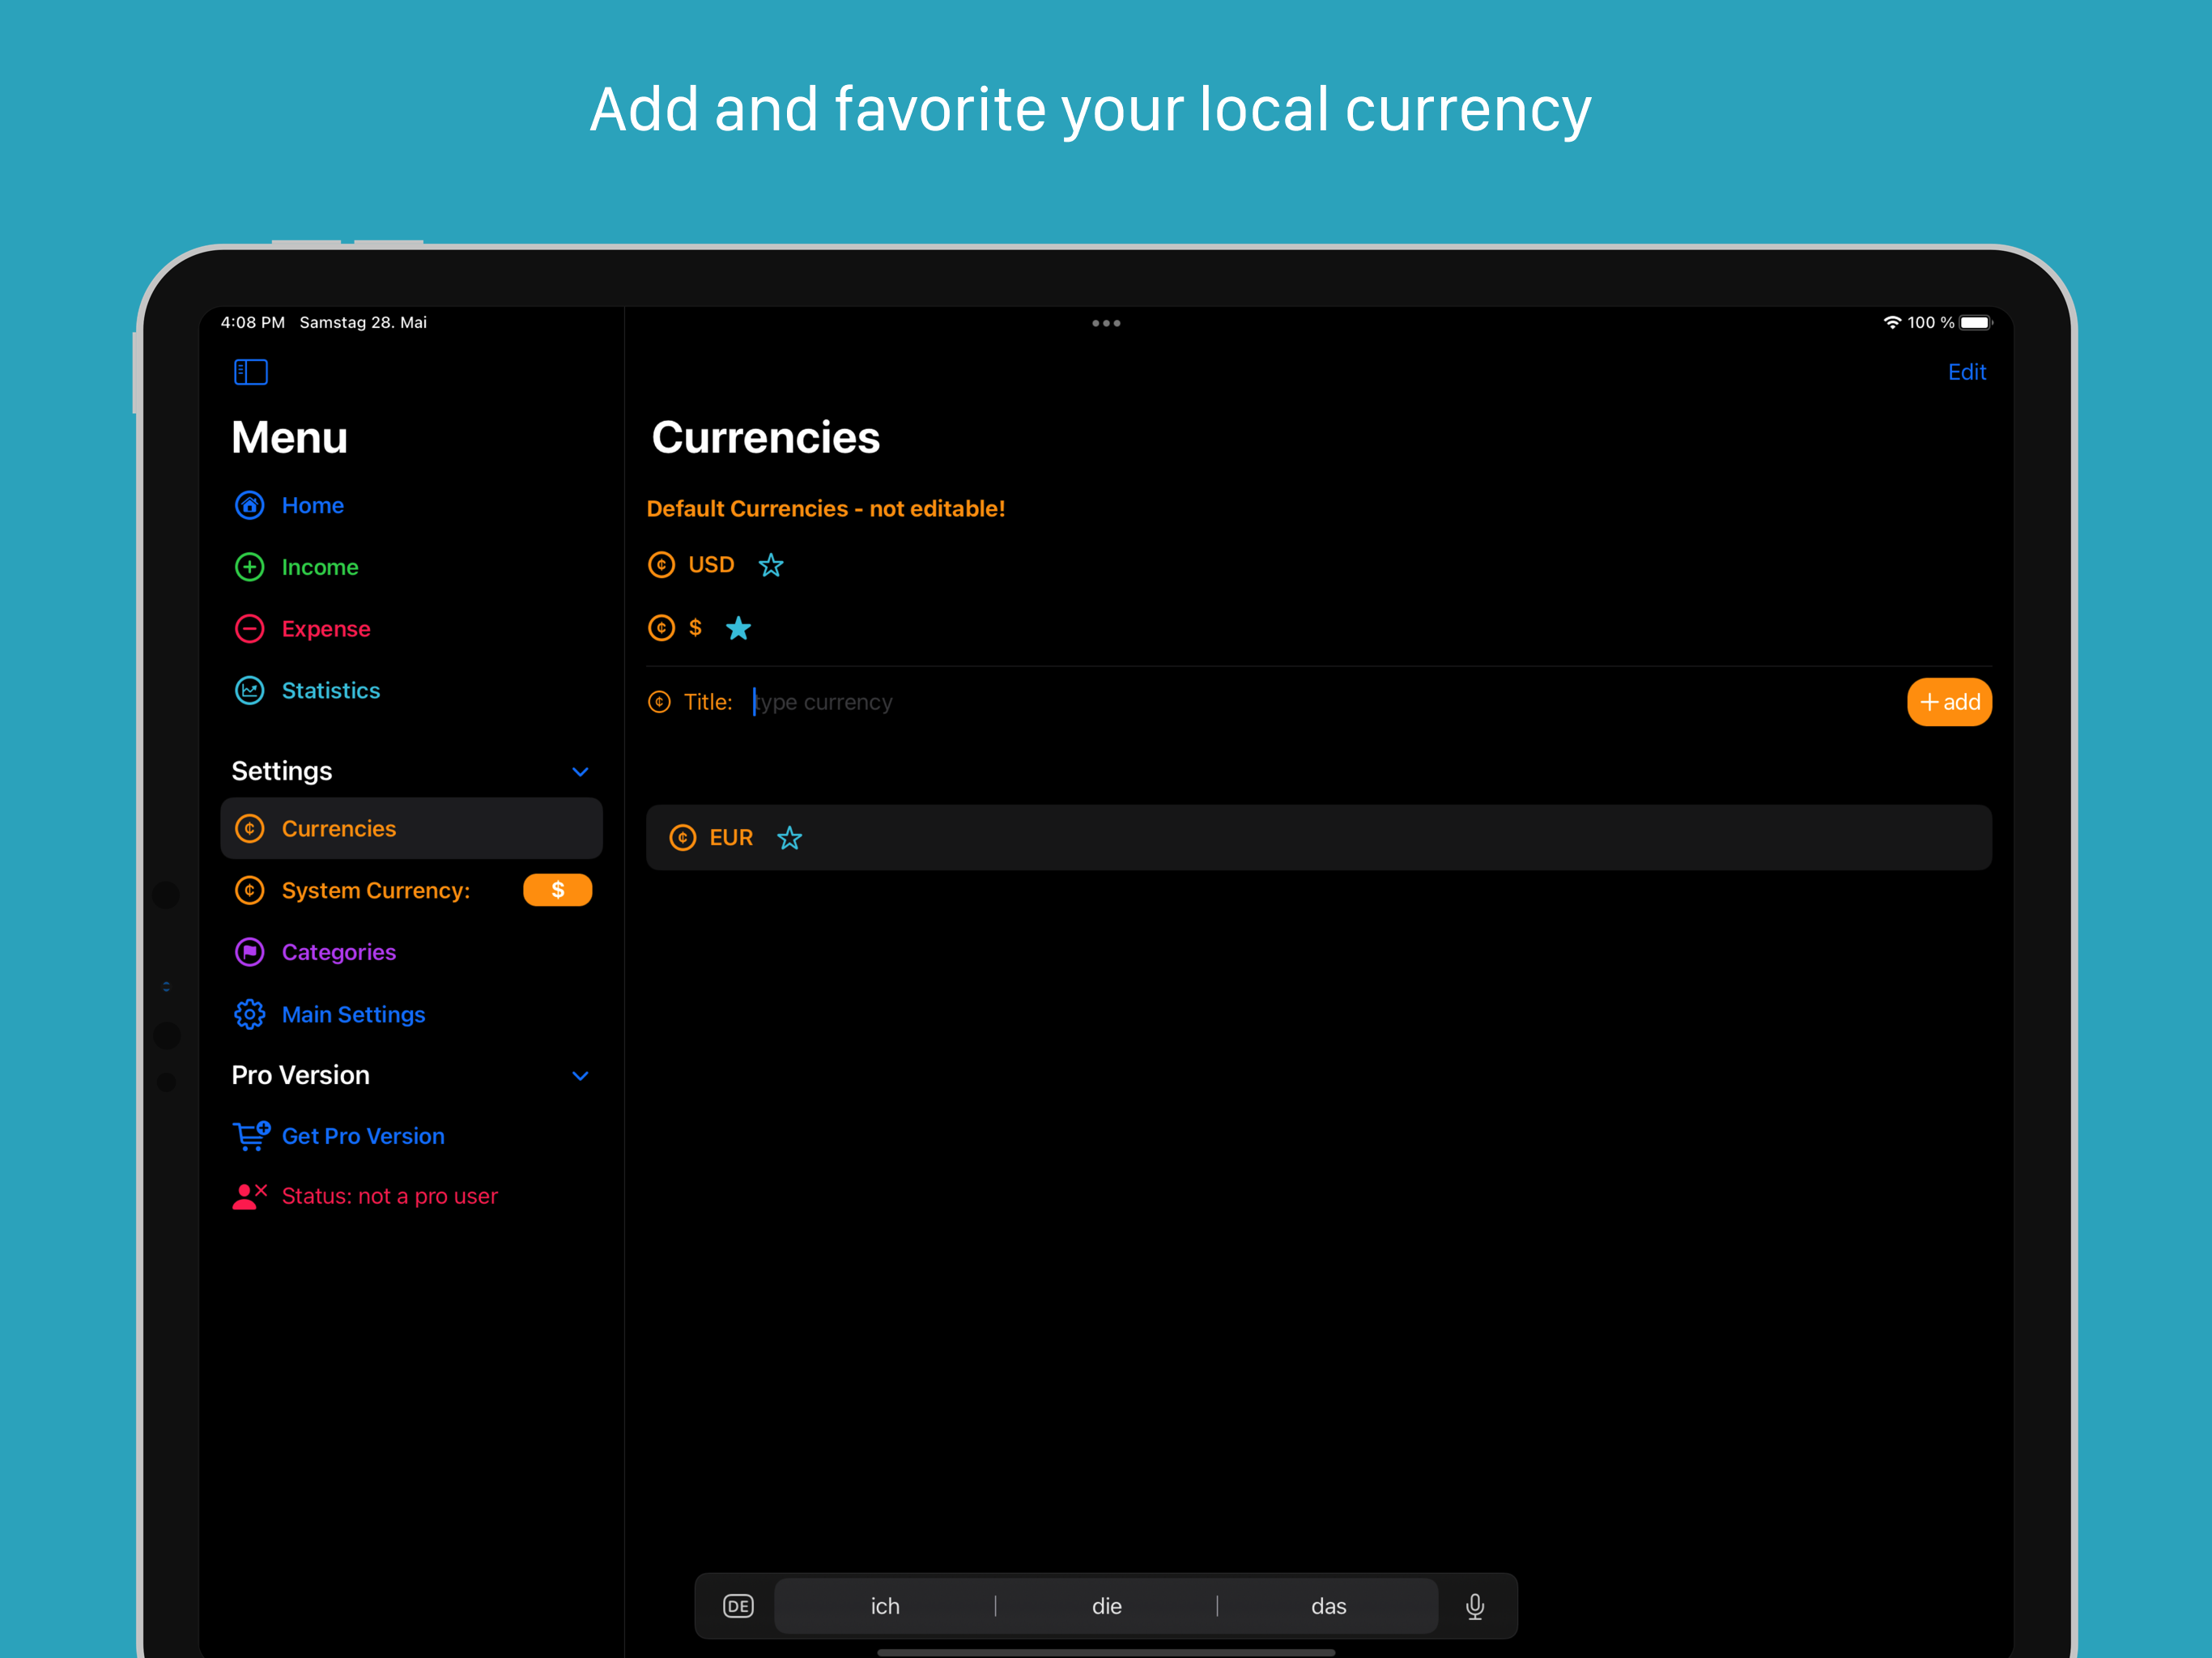The width and height of the screenshot is (2212, 1658).
Task: Click the Pro Version section header
Action: [x=300, y=1075]
